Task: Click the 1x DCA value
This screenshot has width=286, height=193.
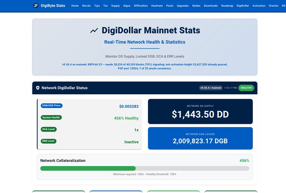Action: tap(136, 130)
